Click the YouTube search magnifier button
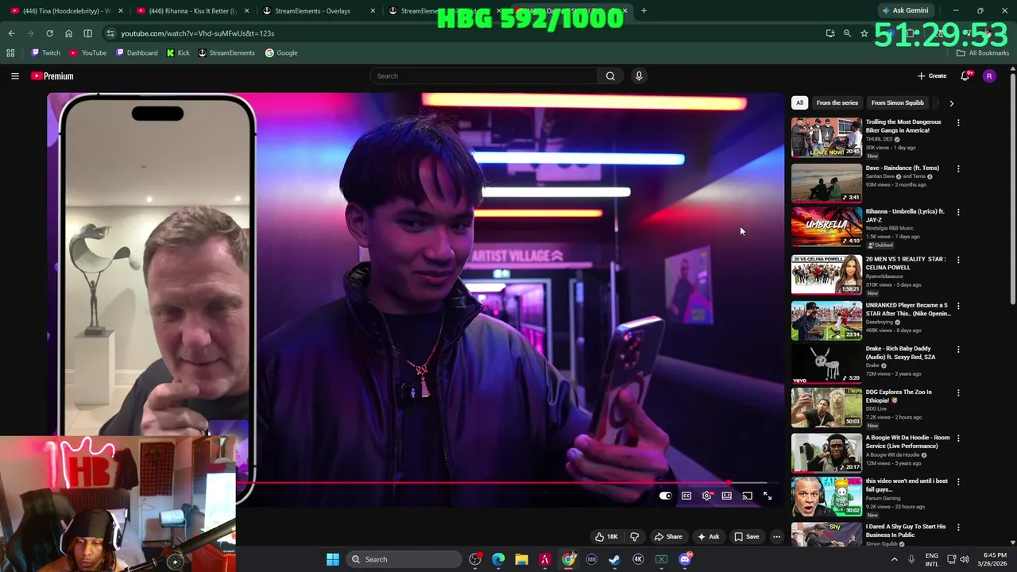The width and height of the screenshot is (1017, 572). click(610, 76)
